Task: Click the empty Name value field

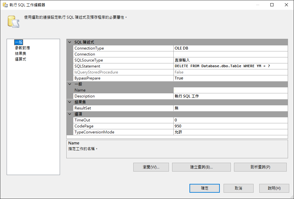Action: pyautogui.click(x=231, y=90)
